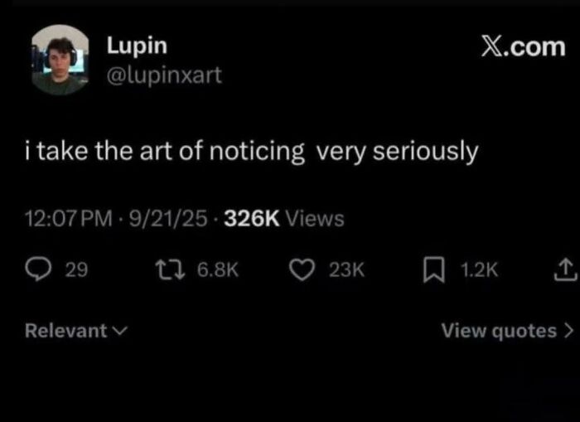Click the 23K likes count
Screen dimensions: 580x422
click(x=347, y=269)
